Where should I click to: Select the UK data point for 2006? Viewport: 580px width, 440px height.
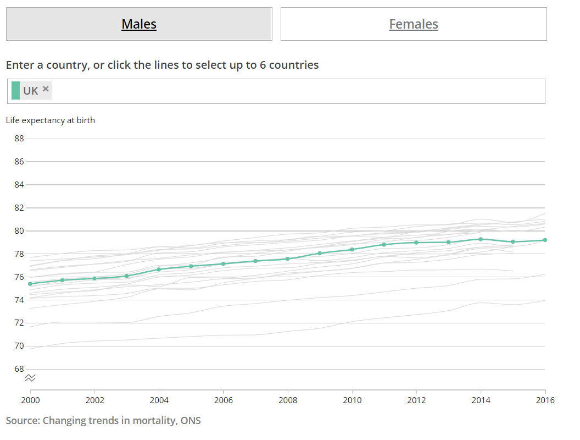[223, 264]
